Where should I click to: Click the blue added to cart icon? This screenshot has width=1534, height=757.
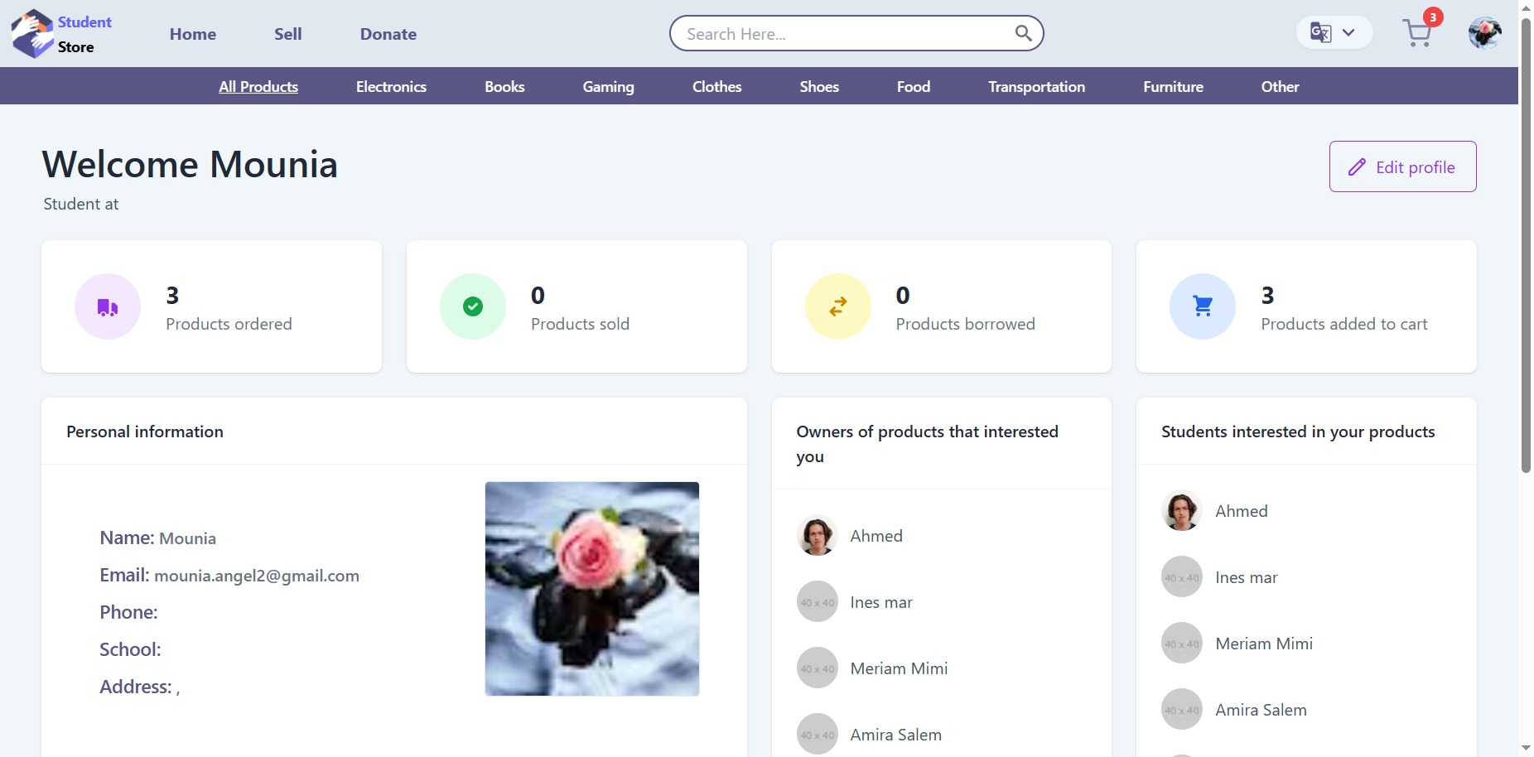point(1203,306)
